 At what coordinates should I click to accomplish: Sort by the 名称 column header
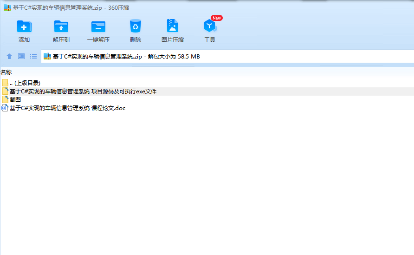[x=6, y=72]
